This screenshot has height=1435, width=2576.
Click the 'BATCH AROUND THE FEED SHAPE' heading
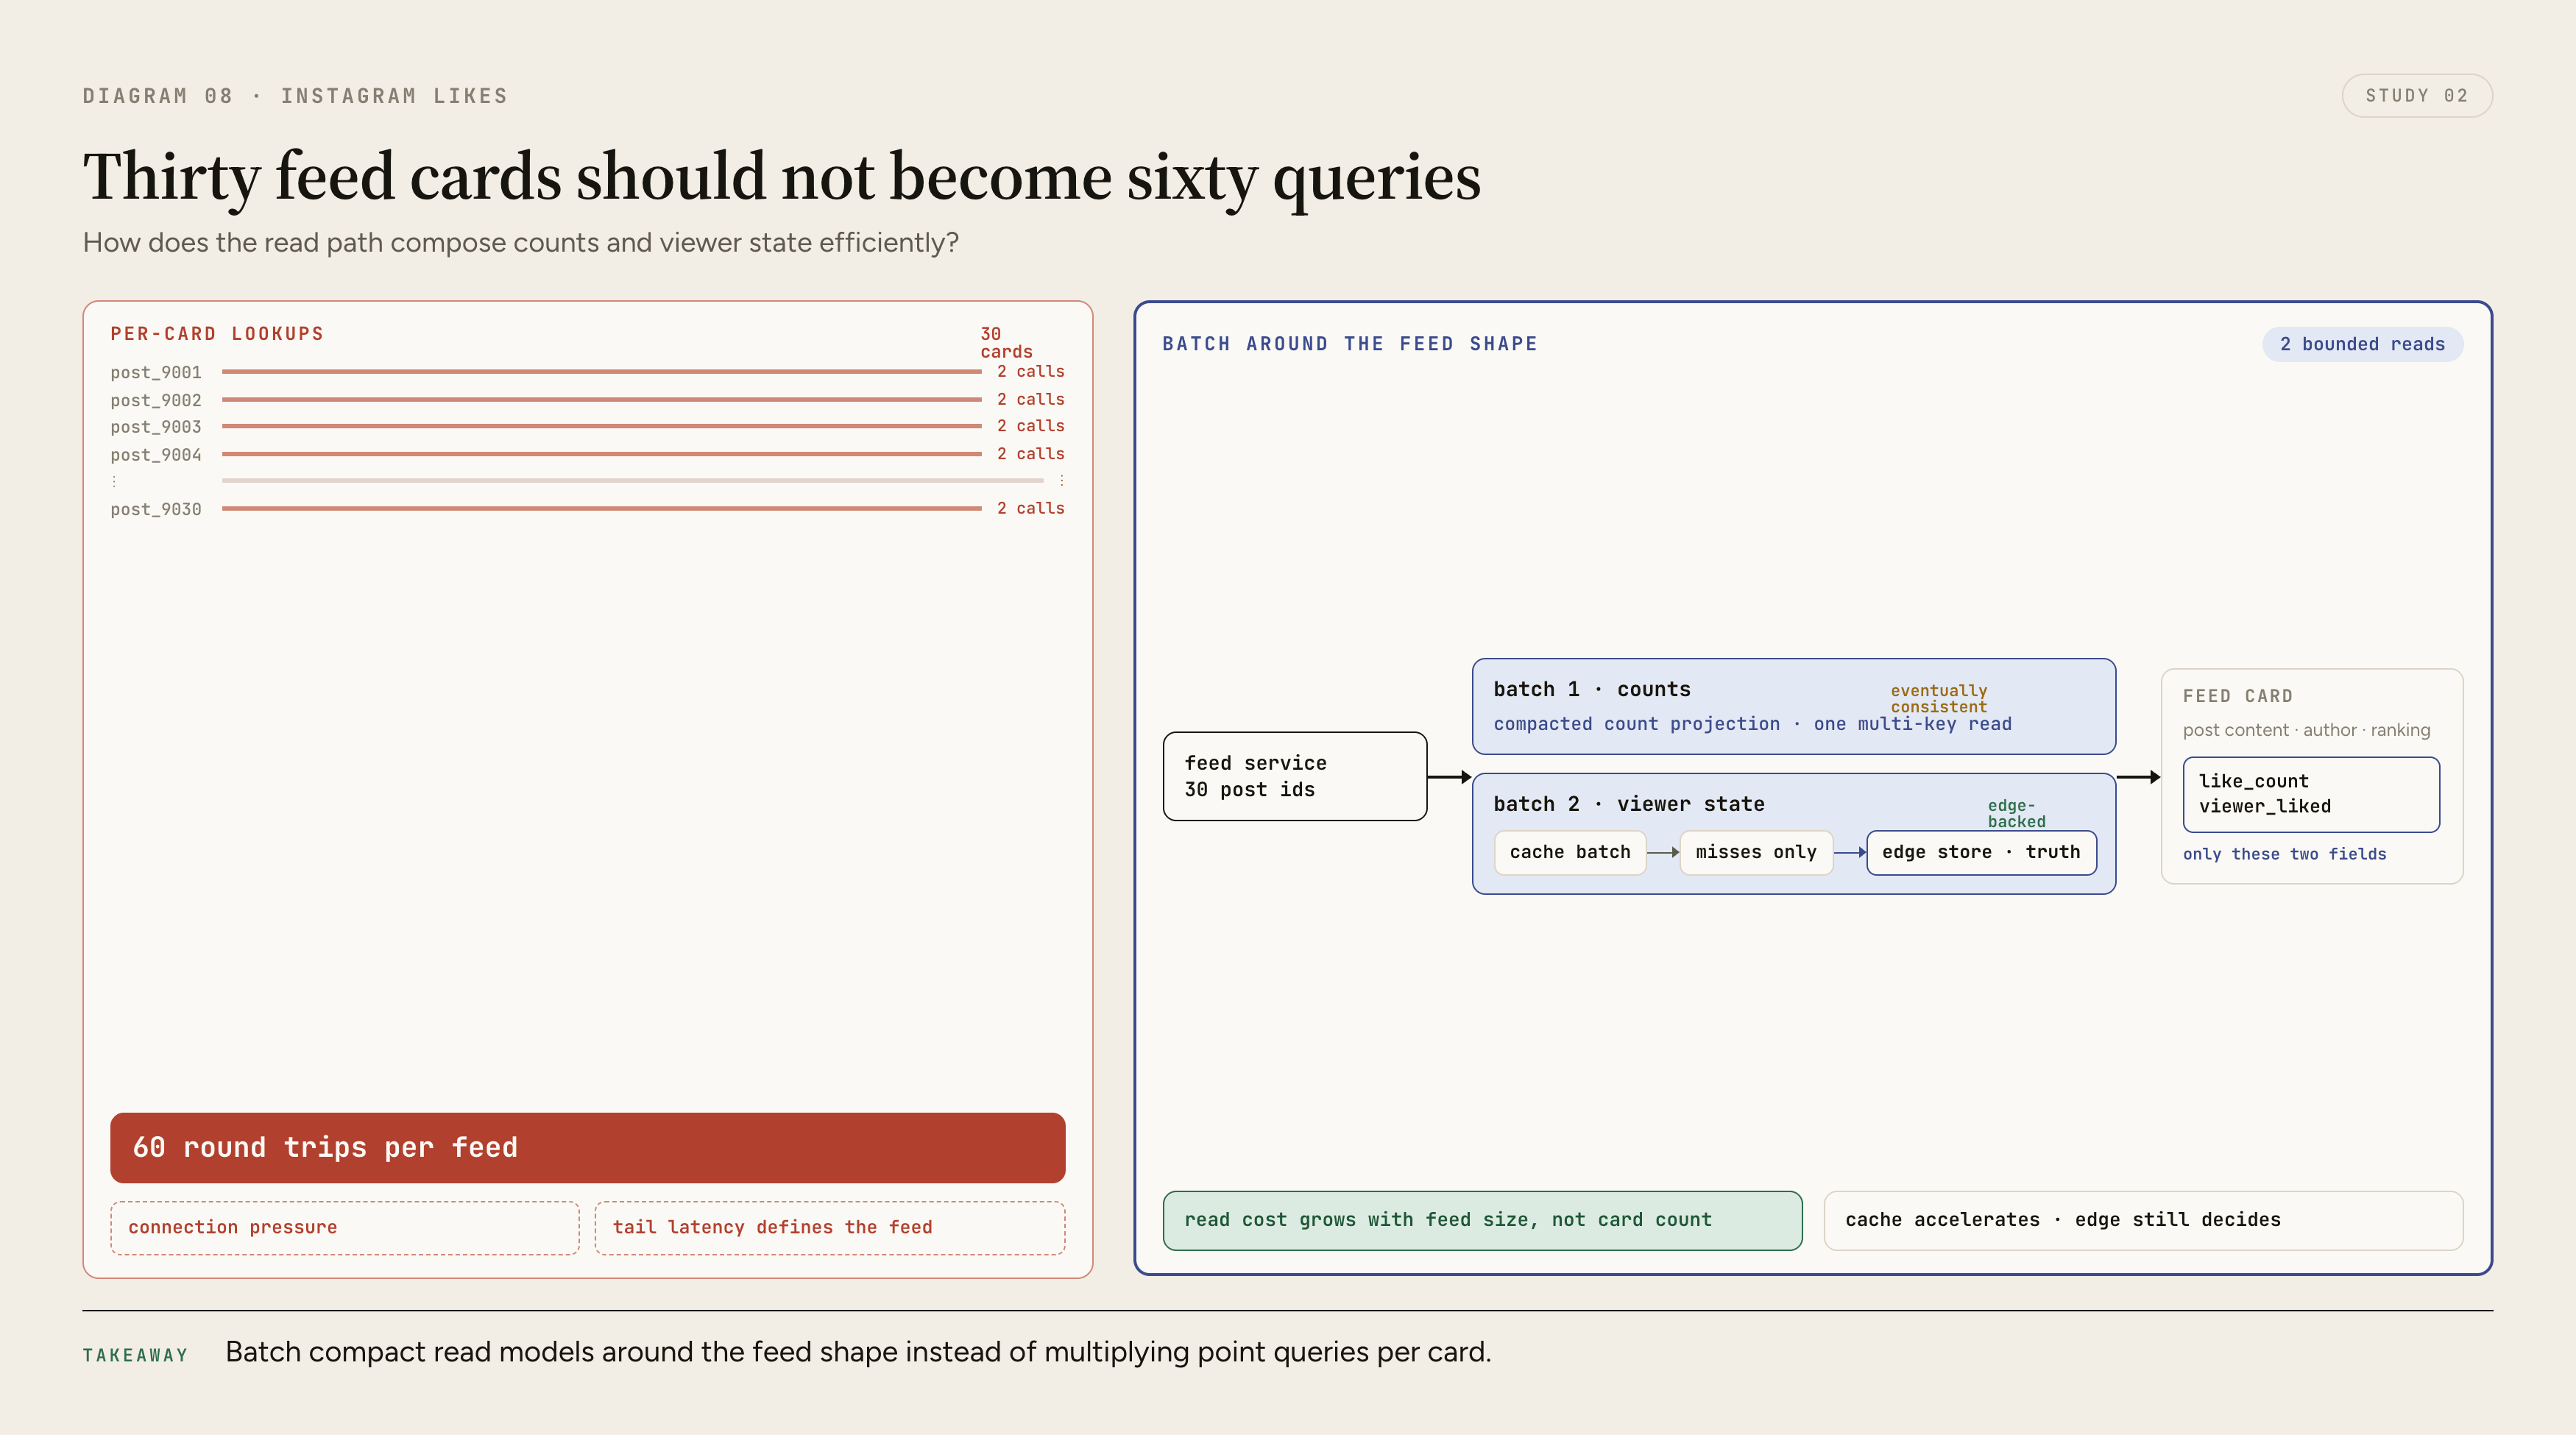[1350, 344]
